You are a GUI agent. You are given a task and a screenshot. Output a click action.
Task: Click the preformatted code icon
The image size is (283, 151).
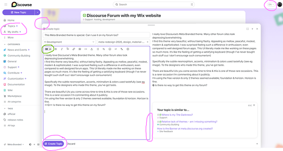pyautogui.click(x=86, y=49)
